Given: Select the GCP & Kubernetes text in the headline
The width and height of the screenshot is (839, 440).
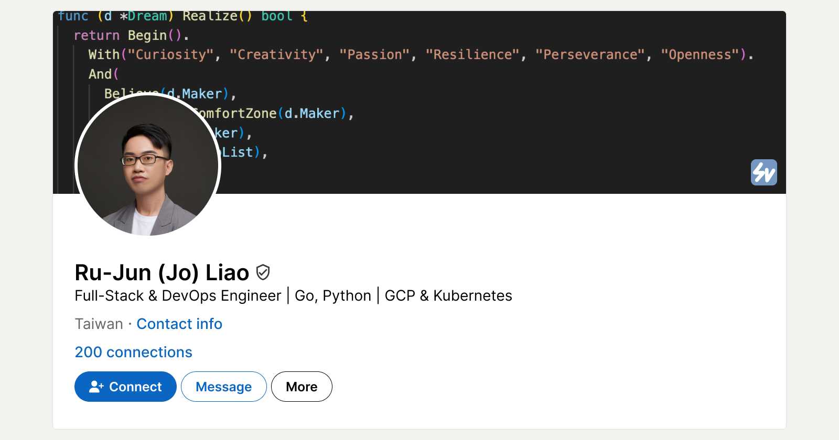Looking at the screenshot, I should point(448,295).
